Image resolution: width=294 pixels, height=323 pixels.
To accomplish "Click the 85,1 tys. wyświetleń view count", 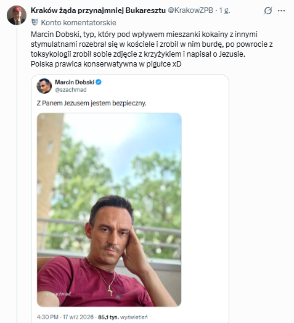I will 123,317.
